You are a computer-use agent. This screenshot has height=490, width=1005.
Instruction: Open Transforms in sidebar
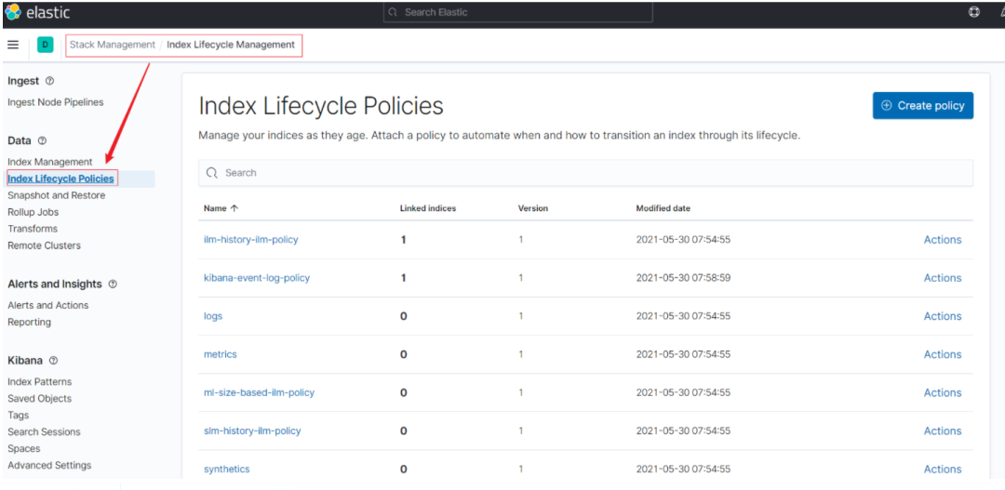33,229
